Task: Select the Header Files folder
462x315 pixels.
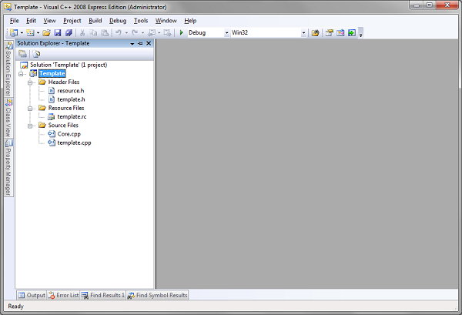Action: pos(64,82)
